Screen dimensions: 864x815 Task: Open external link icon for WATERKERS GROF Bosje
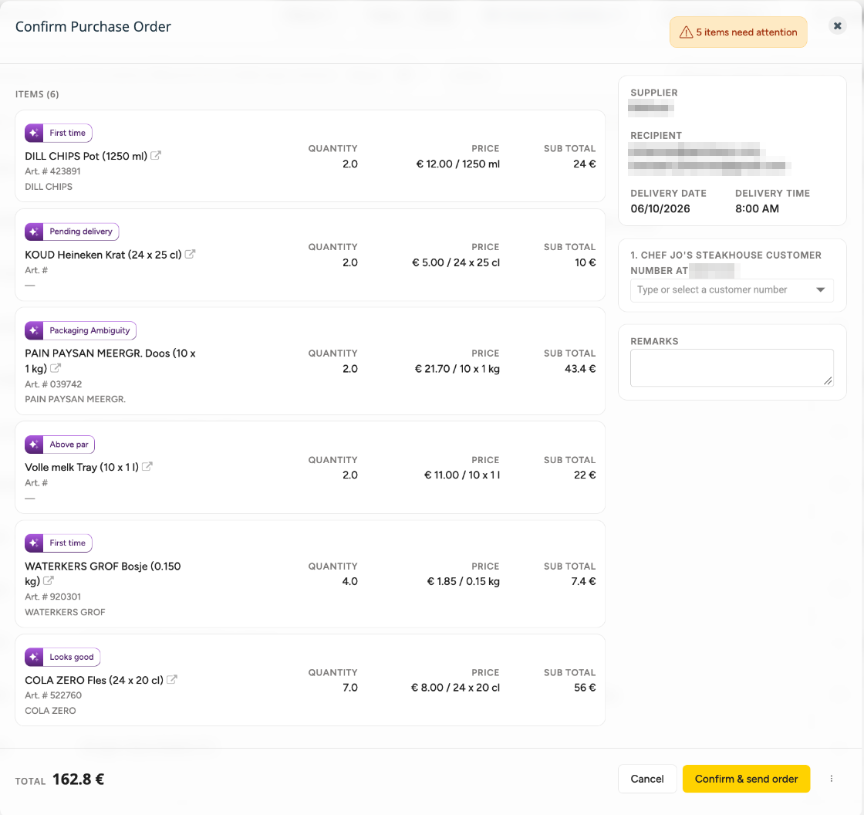(x=49, y=580)
